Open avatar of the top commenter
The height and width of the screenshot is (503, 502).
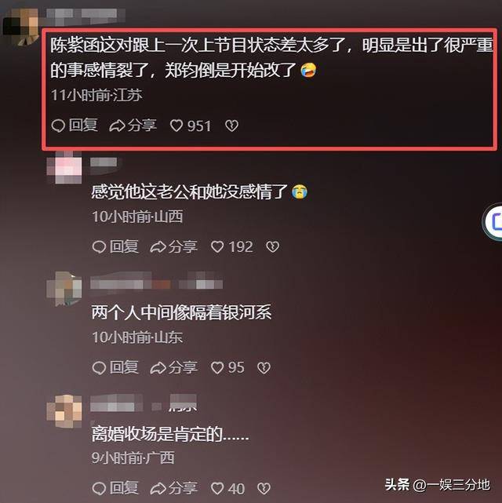(21, 26)
